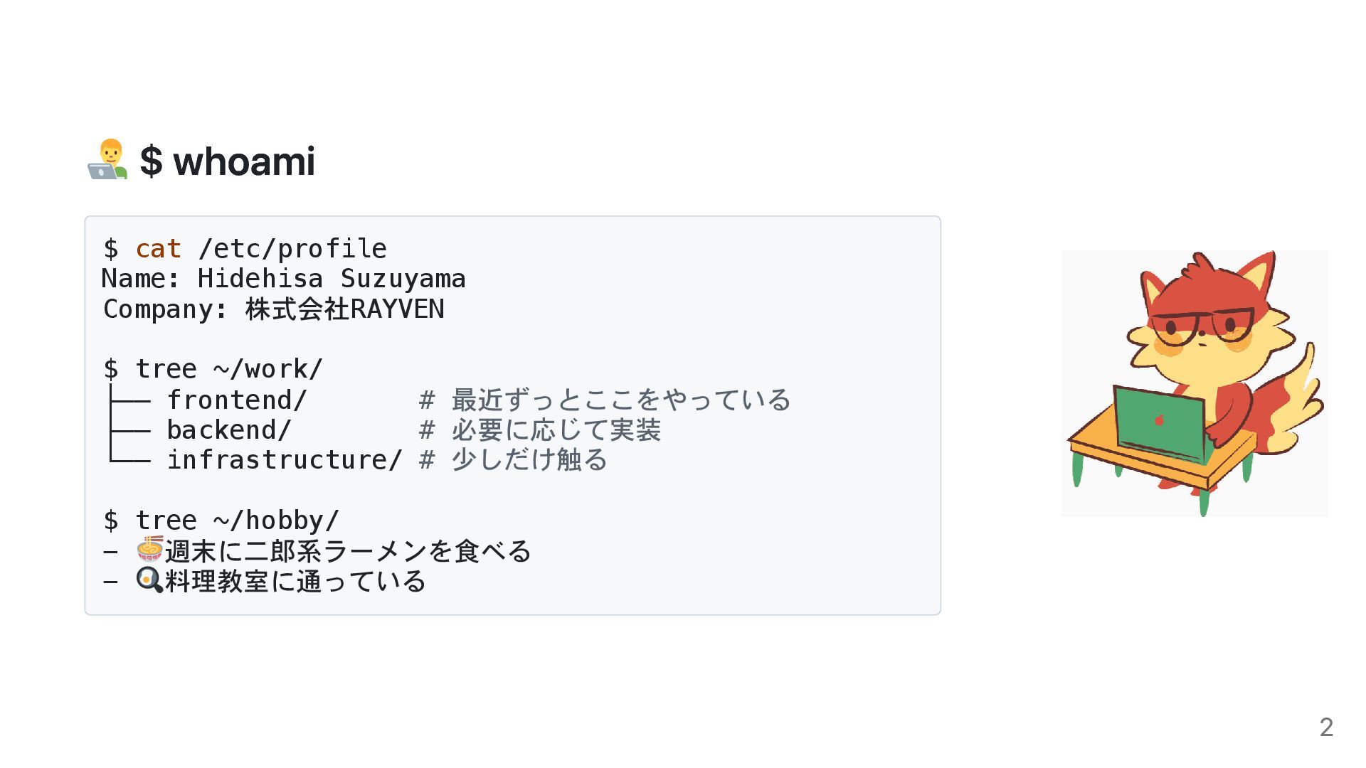The image size is (1366, 768).
Task: Click the tree ~/work/ command line
Action: 213,368
